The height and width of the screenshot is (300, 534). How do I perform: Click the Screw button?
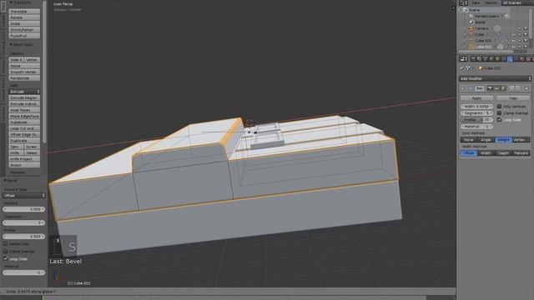click(33, 147)
